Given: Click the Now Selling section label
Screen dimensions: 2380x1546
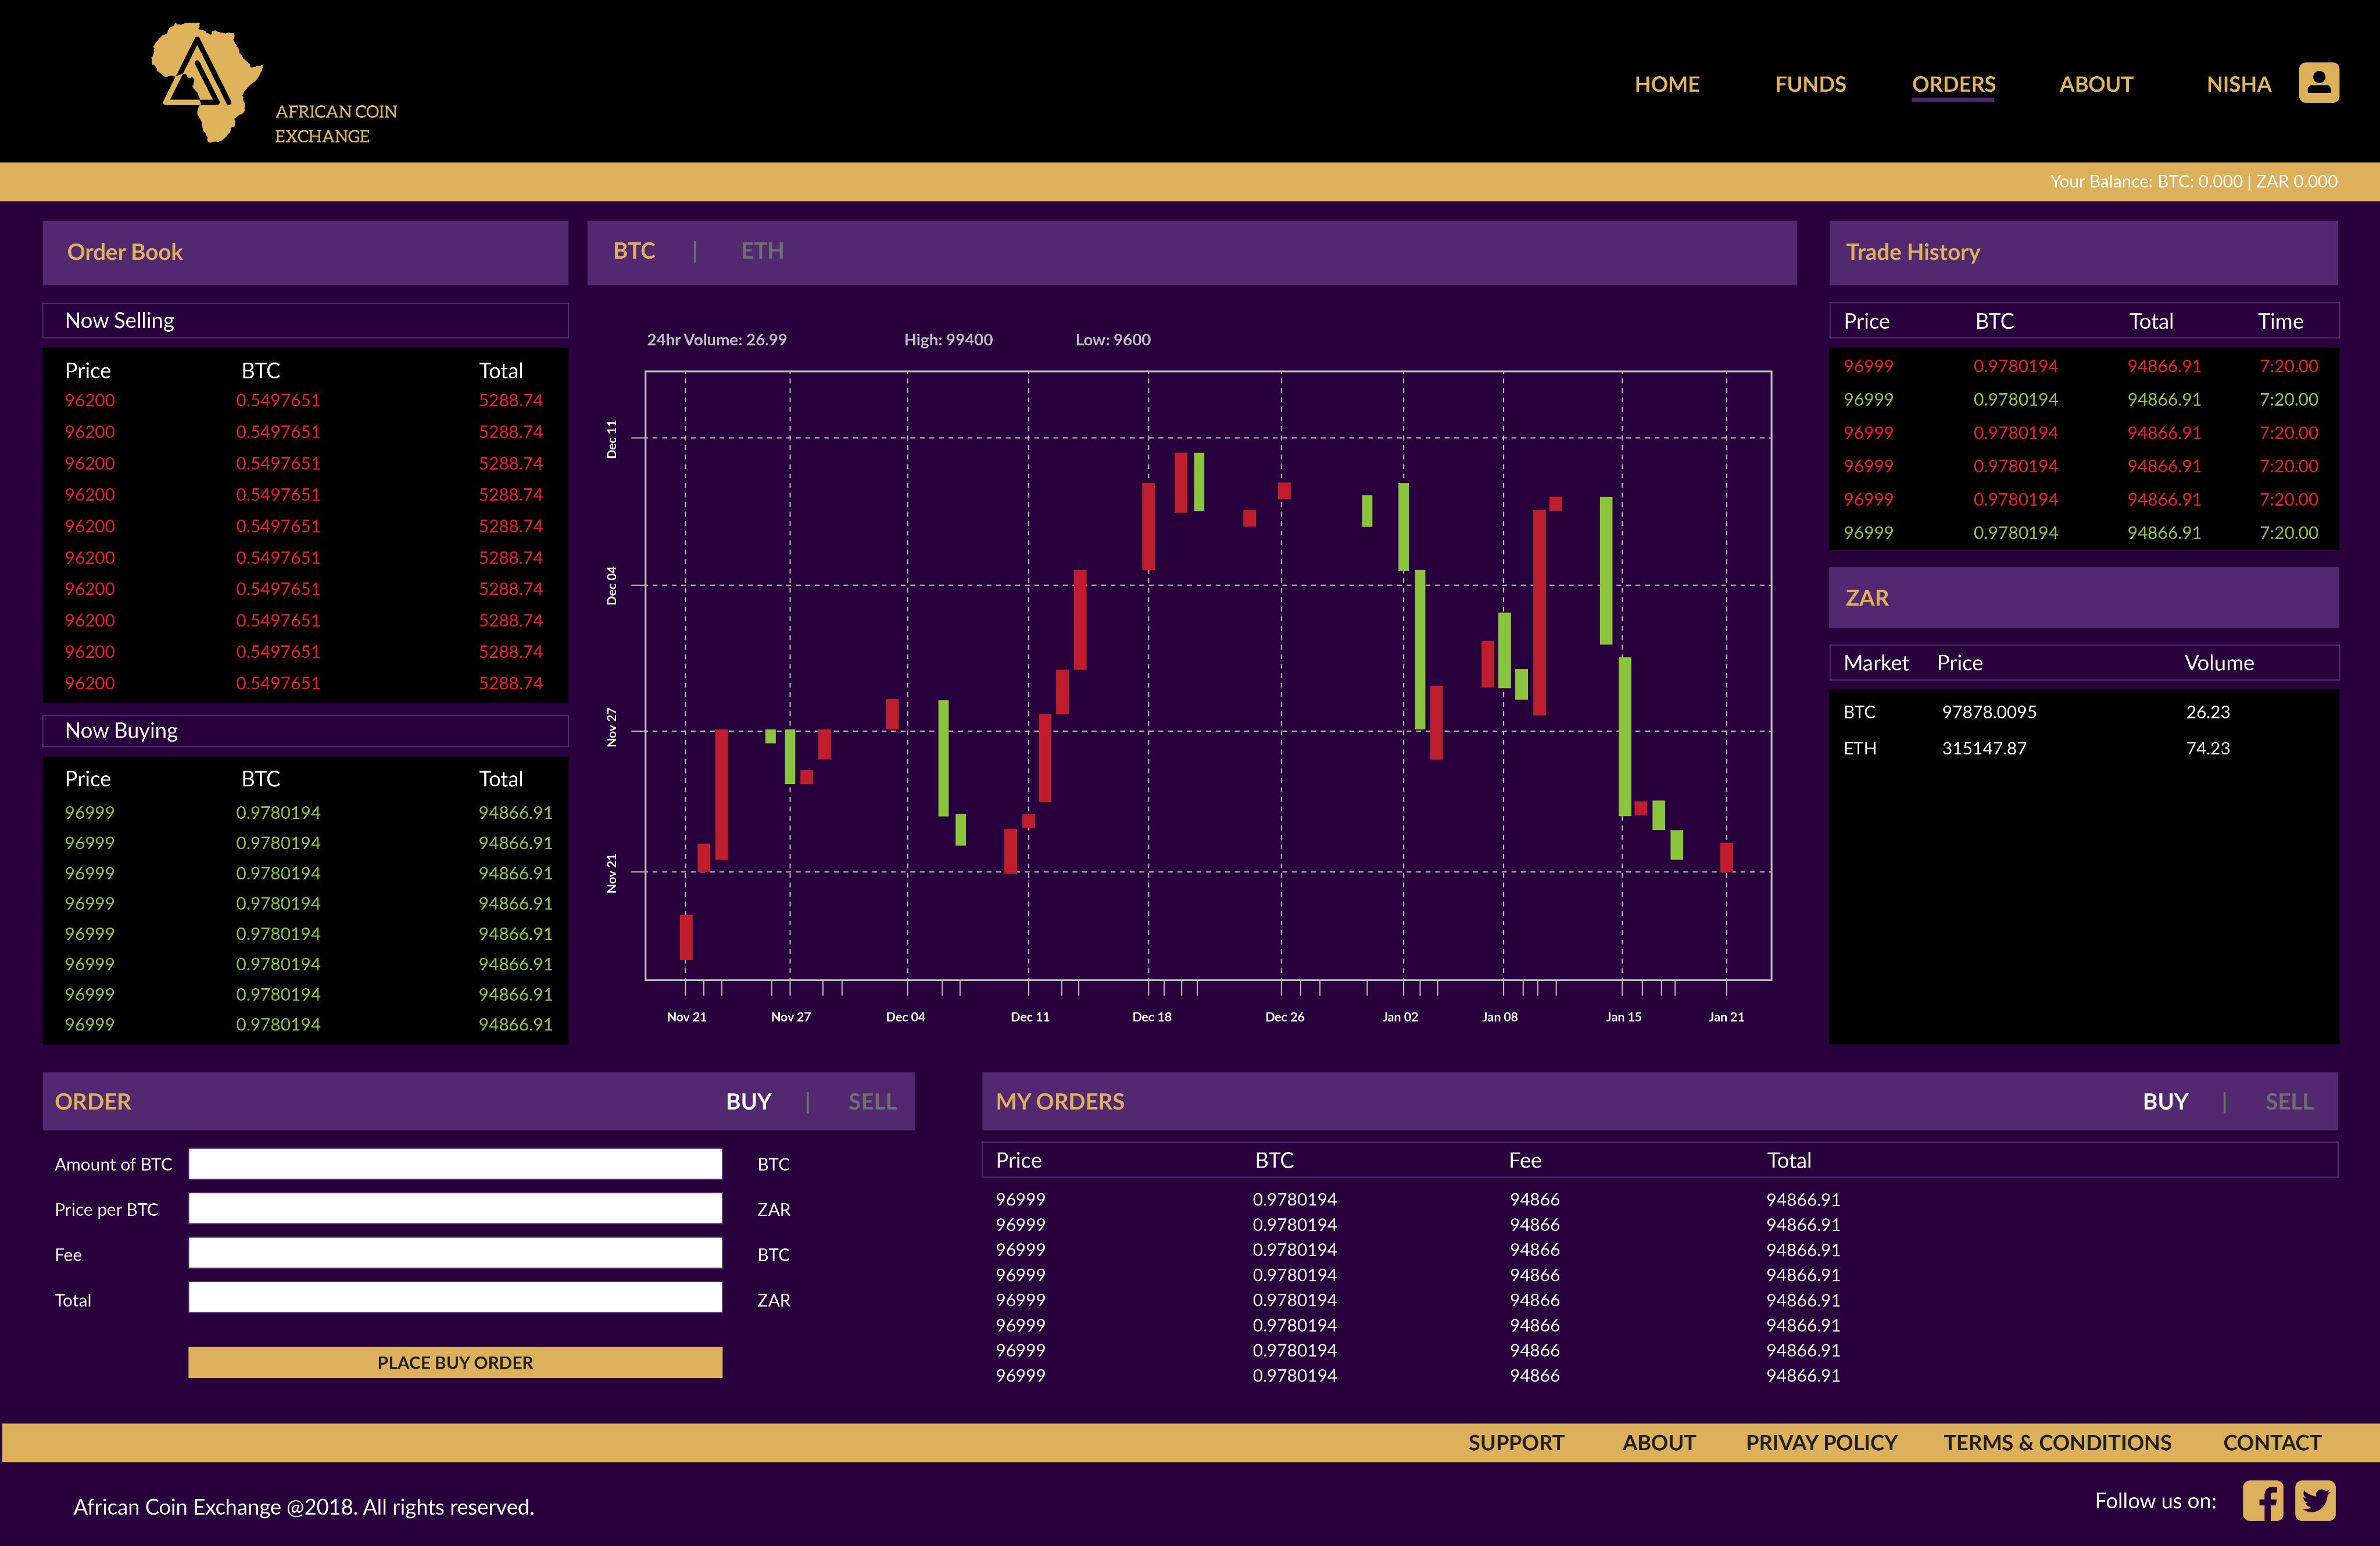Looking at the screenshot, I should [x=119, y=320].
